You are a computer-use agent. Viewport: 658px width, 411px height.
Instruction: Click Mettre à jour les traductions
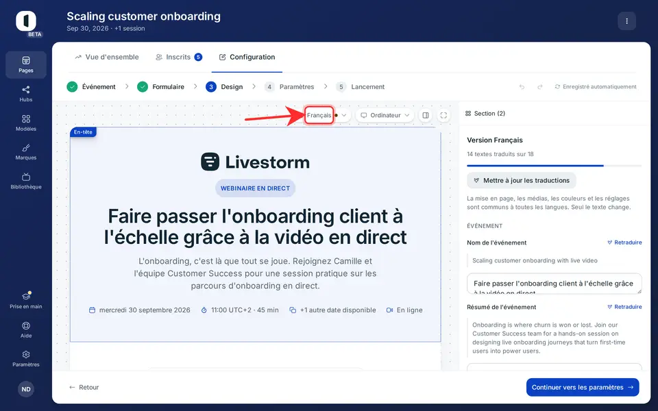click(522, 180)
